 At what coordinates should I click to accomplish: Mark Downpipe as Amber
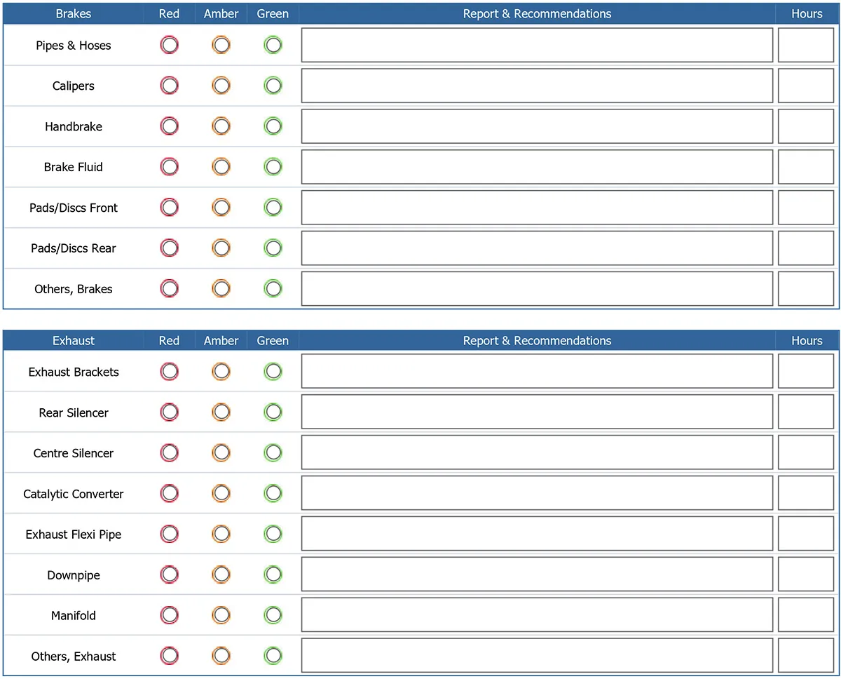click(221, 575)
